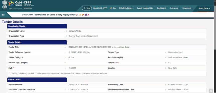This screenshot has width=216, height=93.
Task: Select the Goods tender category value
Action: click(x=71, y=57)
